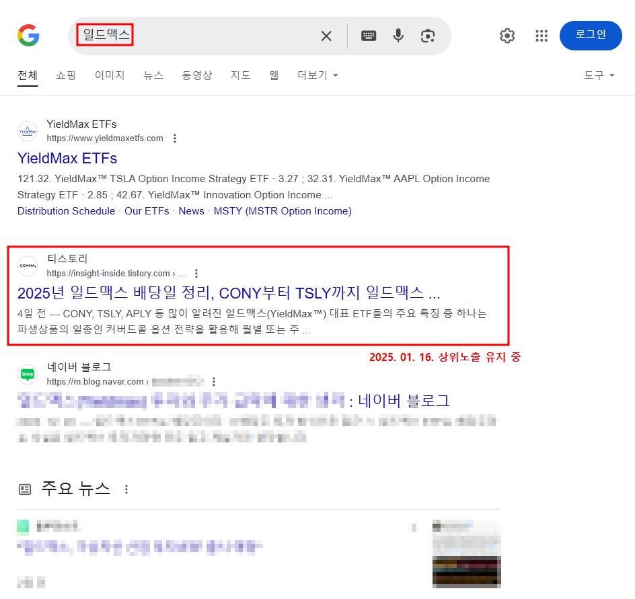635x599 pixels.
Task: Switch to the 지도 tab
Action: pos(241,75)
